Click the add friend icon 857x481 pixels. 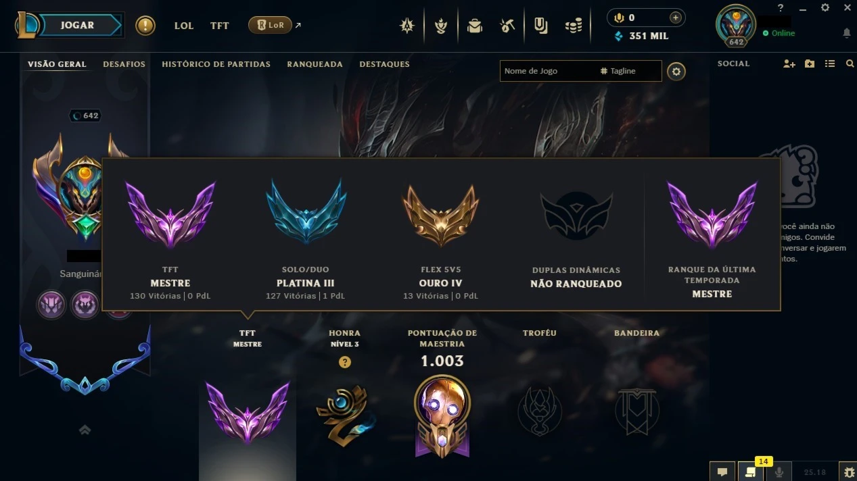click(x=789, y=64)
